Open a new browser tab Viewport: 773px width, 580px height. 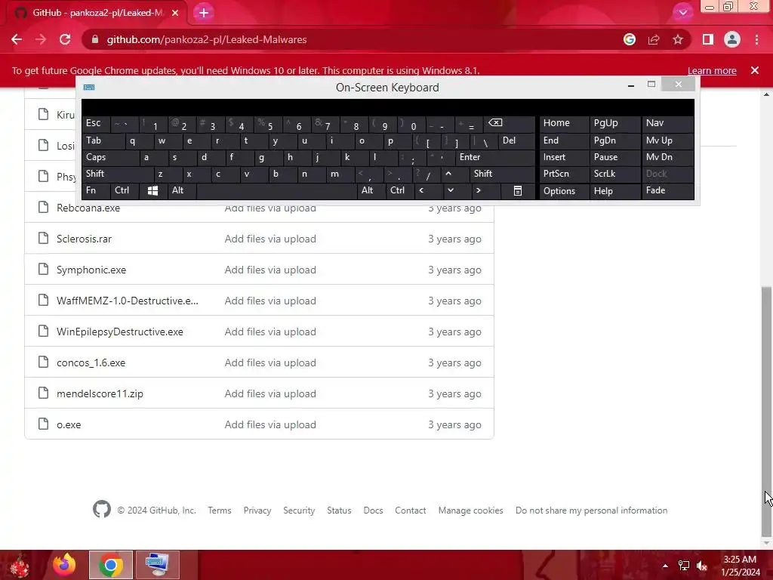pos(204,13)
